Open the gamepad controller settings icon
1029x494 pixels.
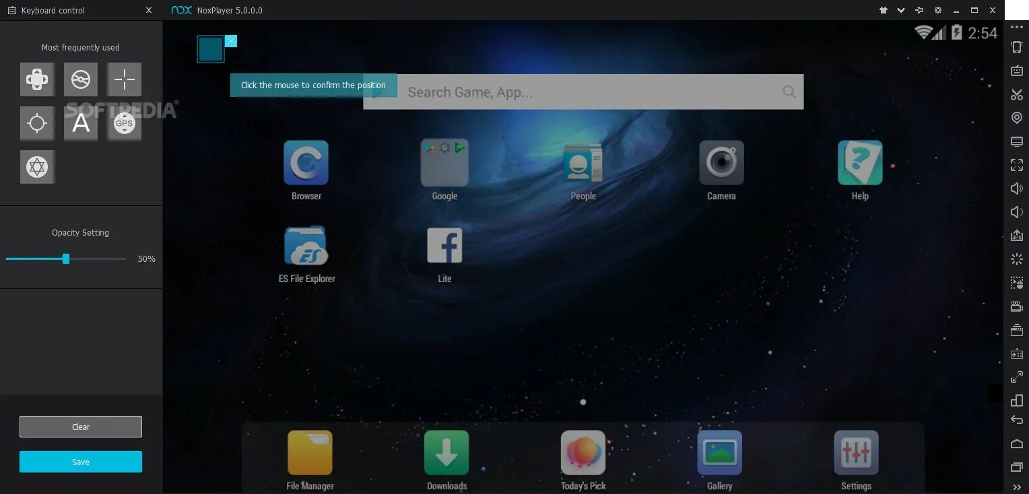[1017, 353]
